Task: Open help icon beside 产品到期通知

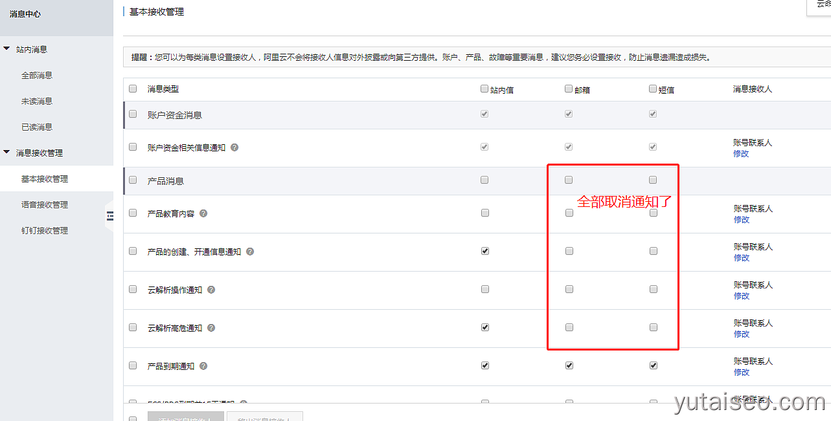Action: pos(203,366)
